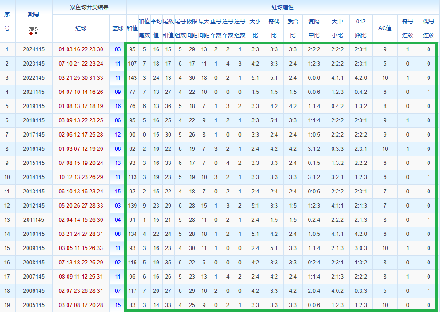
Task: Select the 红球 column header
Action: [x=81, y=28]
